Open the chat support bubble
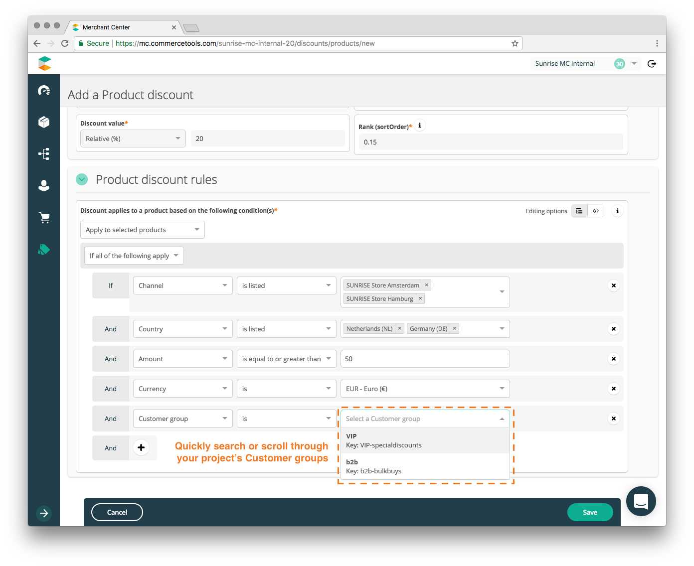The width and height of the screenshot is (694, 566). (641, 501)
